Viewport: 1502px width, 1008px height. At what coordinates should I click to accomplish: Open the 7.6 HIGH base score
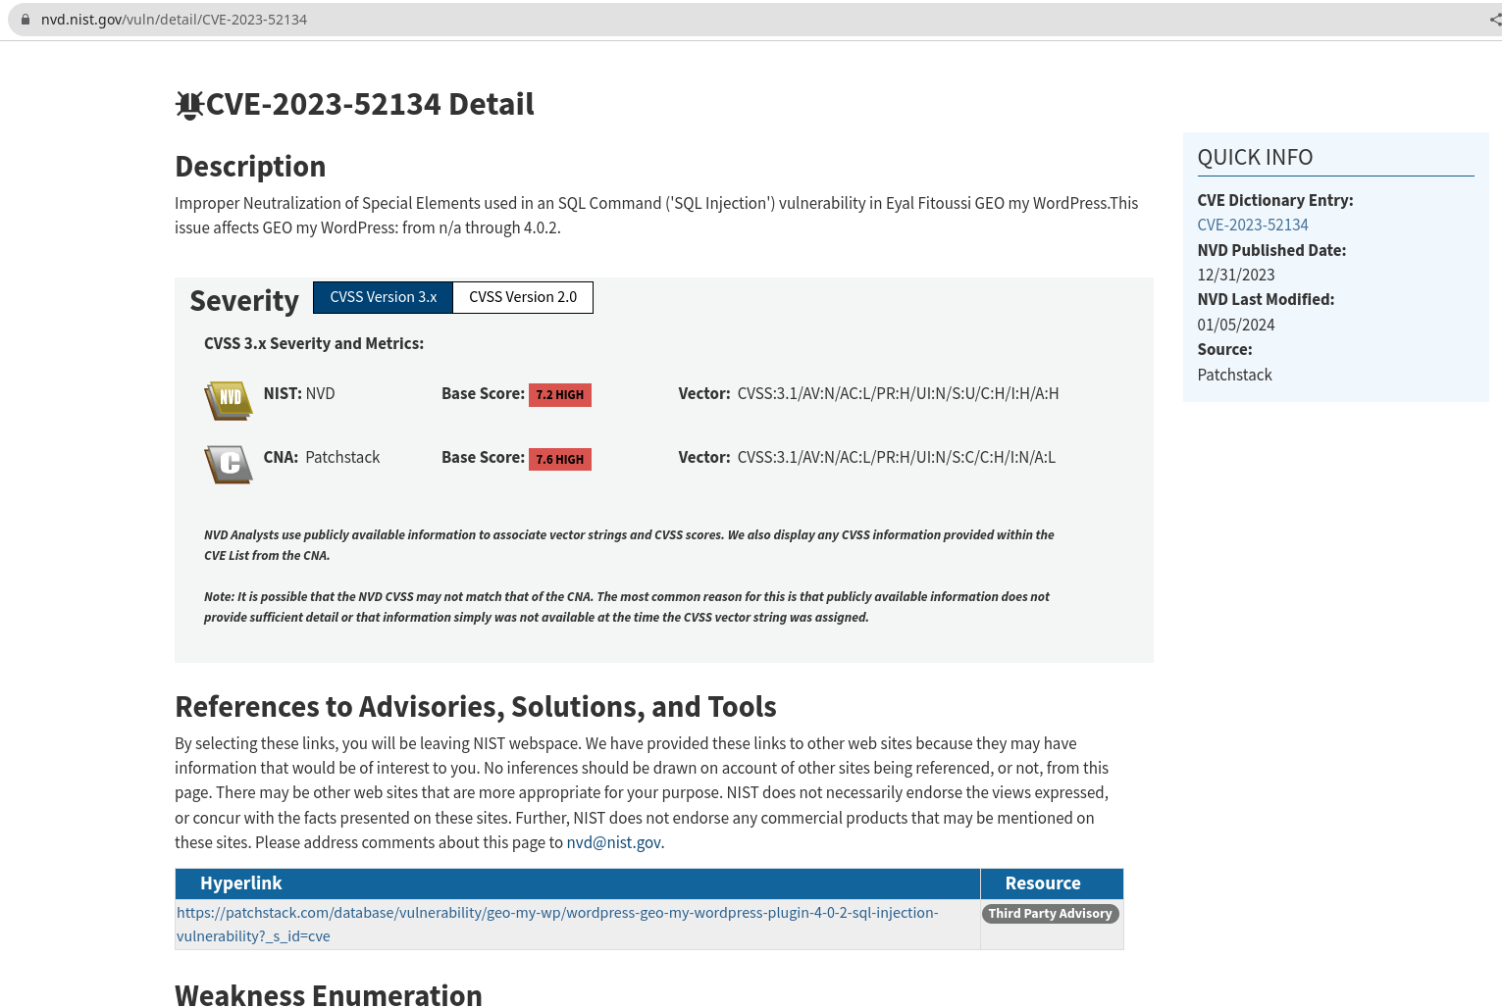559,459
